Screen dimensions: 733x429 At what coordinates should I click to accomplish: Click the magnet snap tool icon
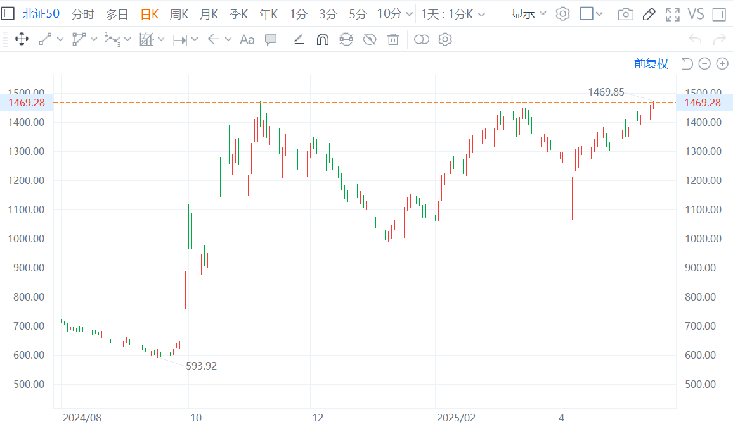coord(323,40)
